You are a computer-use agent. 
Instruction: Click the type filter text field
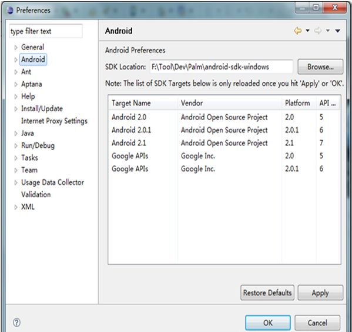(46, 31)
